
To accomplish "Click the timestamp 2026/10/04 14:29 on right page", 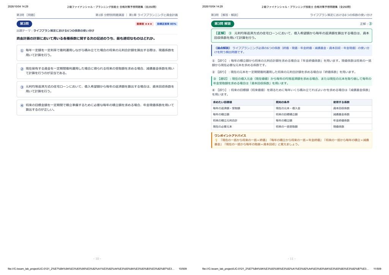I will (x=212, y=6).
